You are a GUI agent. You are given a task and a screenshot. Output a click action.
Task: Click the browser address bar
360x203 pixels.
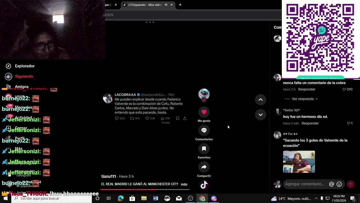coord(193,15)
